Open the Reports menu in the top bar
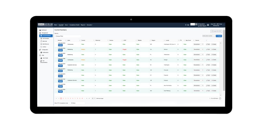Screen dimensions: 261x128 (84, 25)
